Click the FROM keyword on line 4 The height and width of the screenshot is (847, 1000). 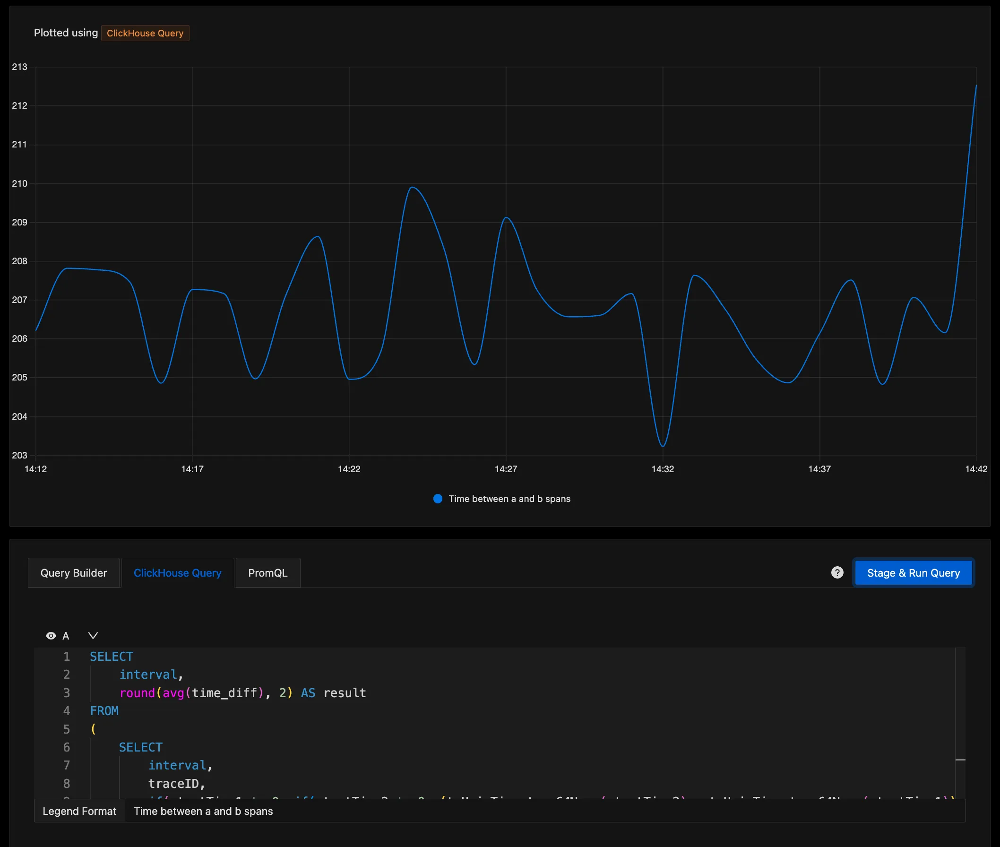pyautogui.click(x=104, y=711)
